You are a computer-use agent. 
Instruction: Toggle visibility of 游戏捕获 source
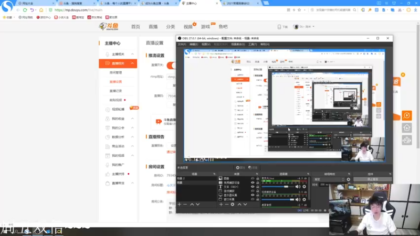(x=253, y=191)
